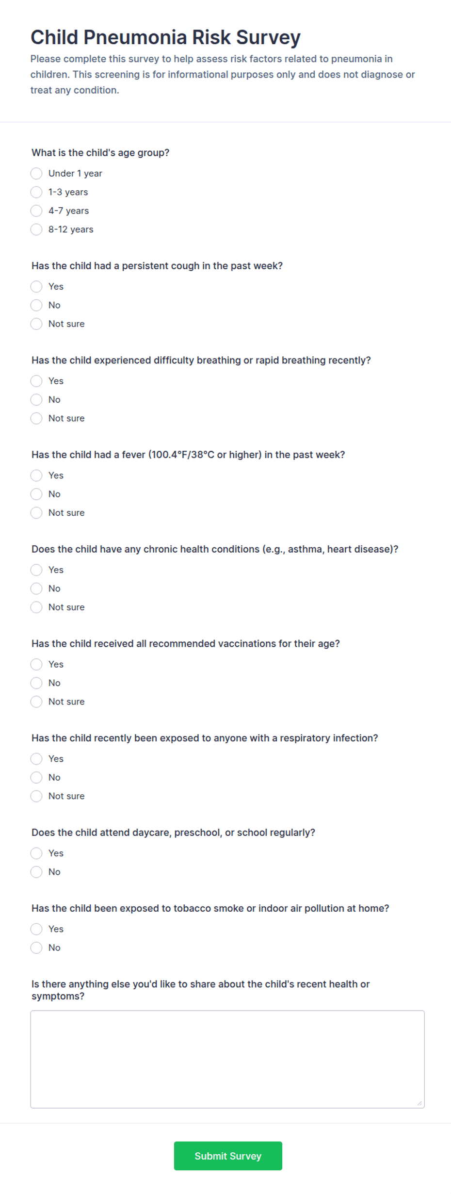Mark Not sure for vaccinations received
Image resolution: width=451 pixels, height=1194 pixels.
coord(36,702)
